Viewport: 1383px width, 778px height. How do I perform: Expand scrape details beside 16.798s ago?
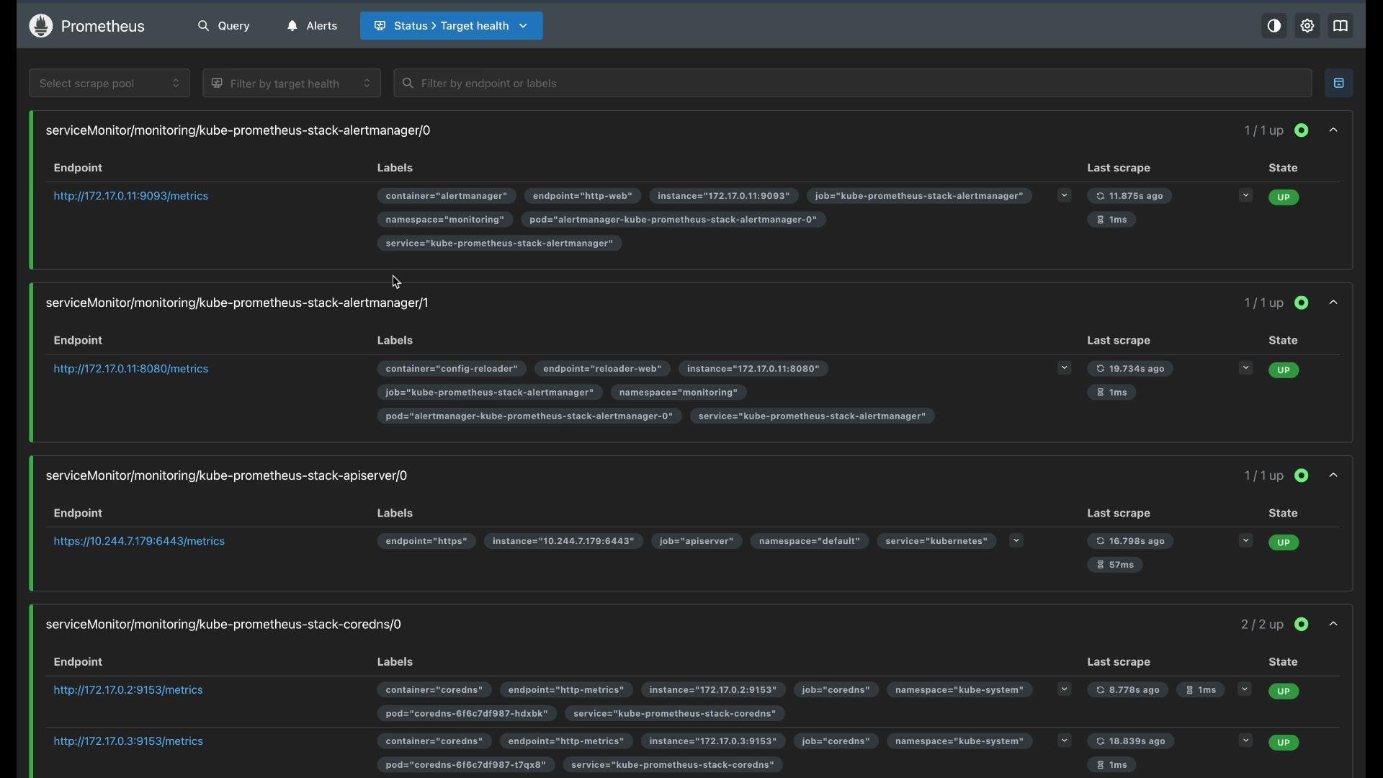[1246, 542]
